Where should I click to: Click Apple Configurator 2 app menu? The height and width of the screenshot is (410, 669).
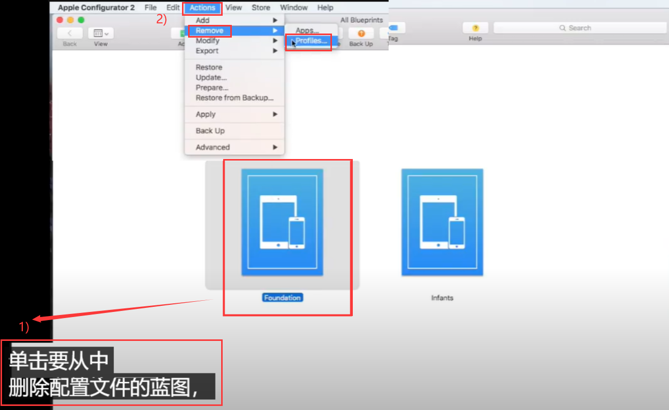[96, 8]
